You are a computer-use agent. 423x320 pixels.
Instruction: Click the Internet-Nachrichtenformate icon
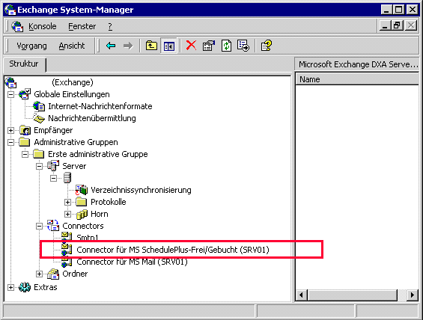(x=39, y=106)
